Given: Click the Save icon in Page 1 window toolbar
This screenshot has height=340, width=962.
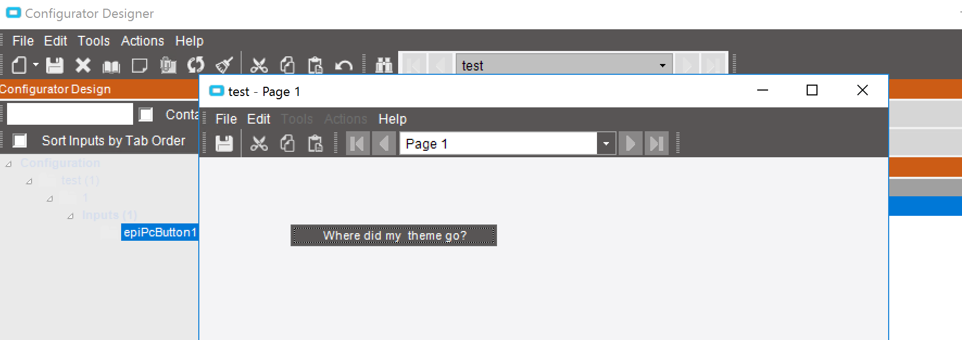Looking at the screenshot, I should tap(224, 144).
